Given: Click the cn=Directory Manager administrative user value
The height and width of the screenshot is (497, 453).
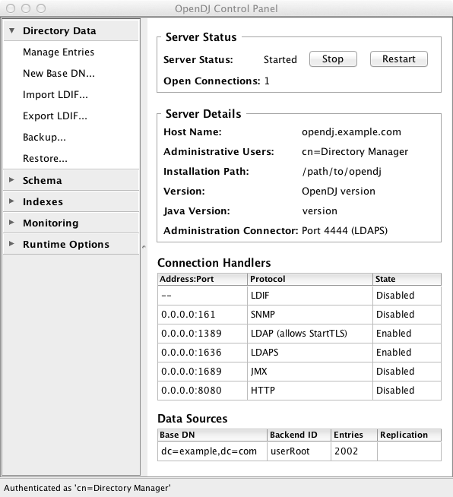Looking at the screenshot, I should [x=355, y=151].
